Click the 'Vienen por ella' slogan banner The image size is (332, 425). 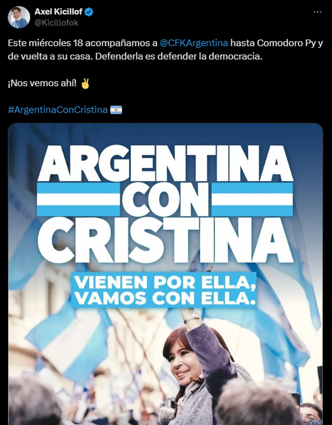(164, 290)
